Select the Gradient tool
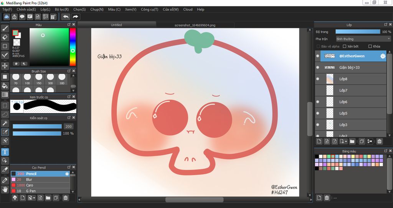 pyautogui.click(x=5, y=95)
